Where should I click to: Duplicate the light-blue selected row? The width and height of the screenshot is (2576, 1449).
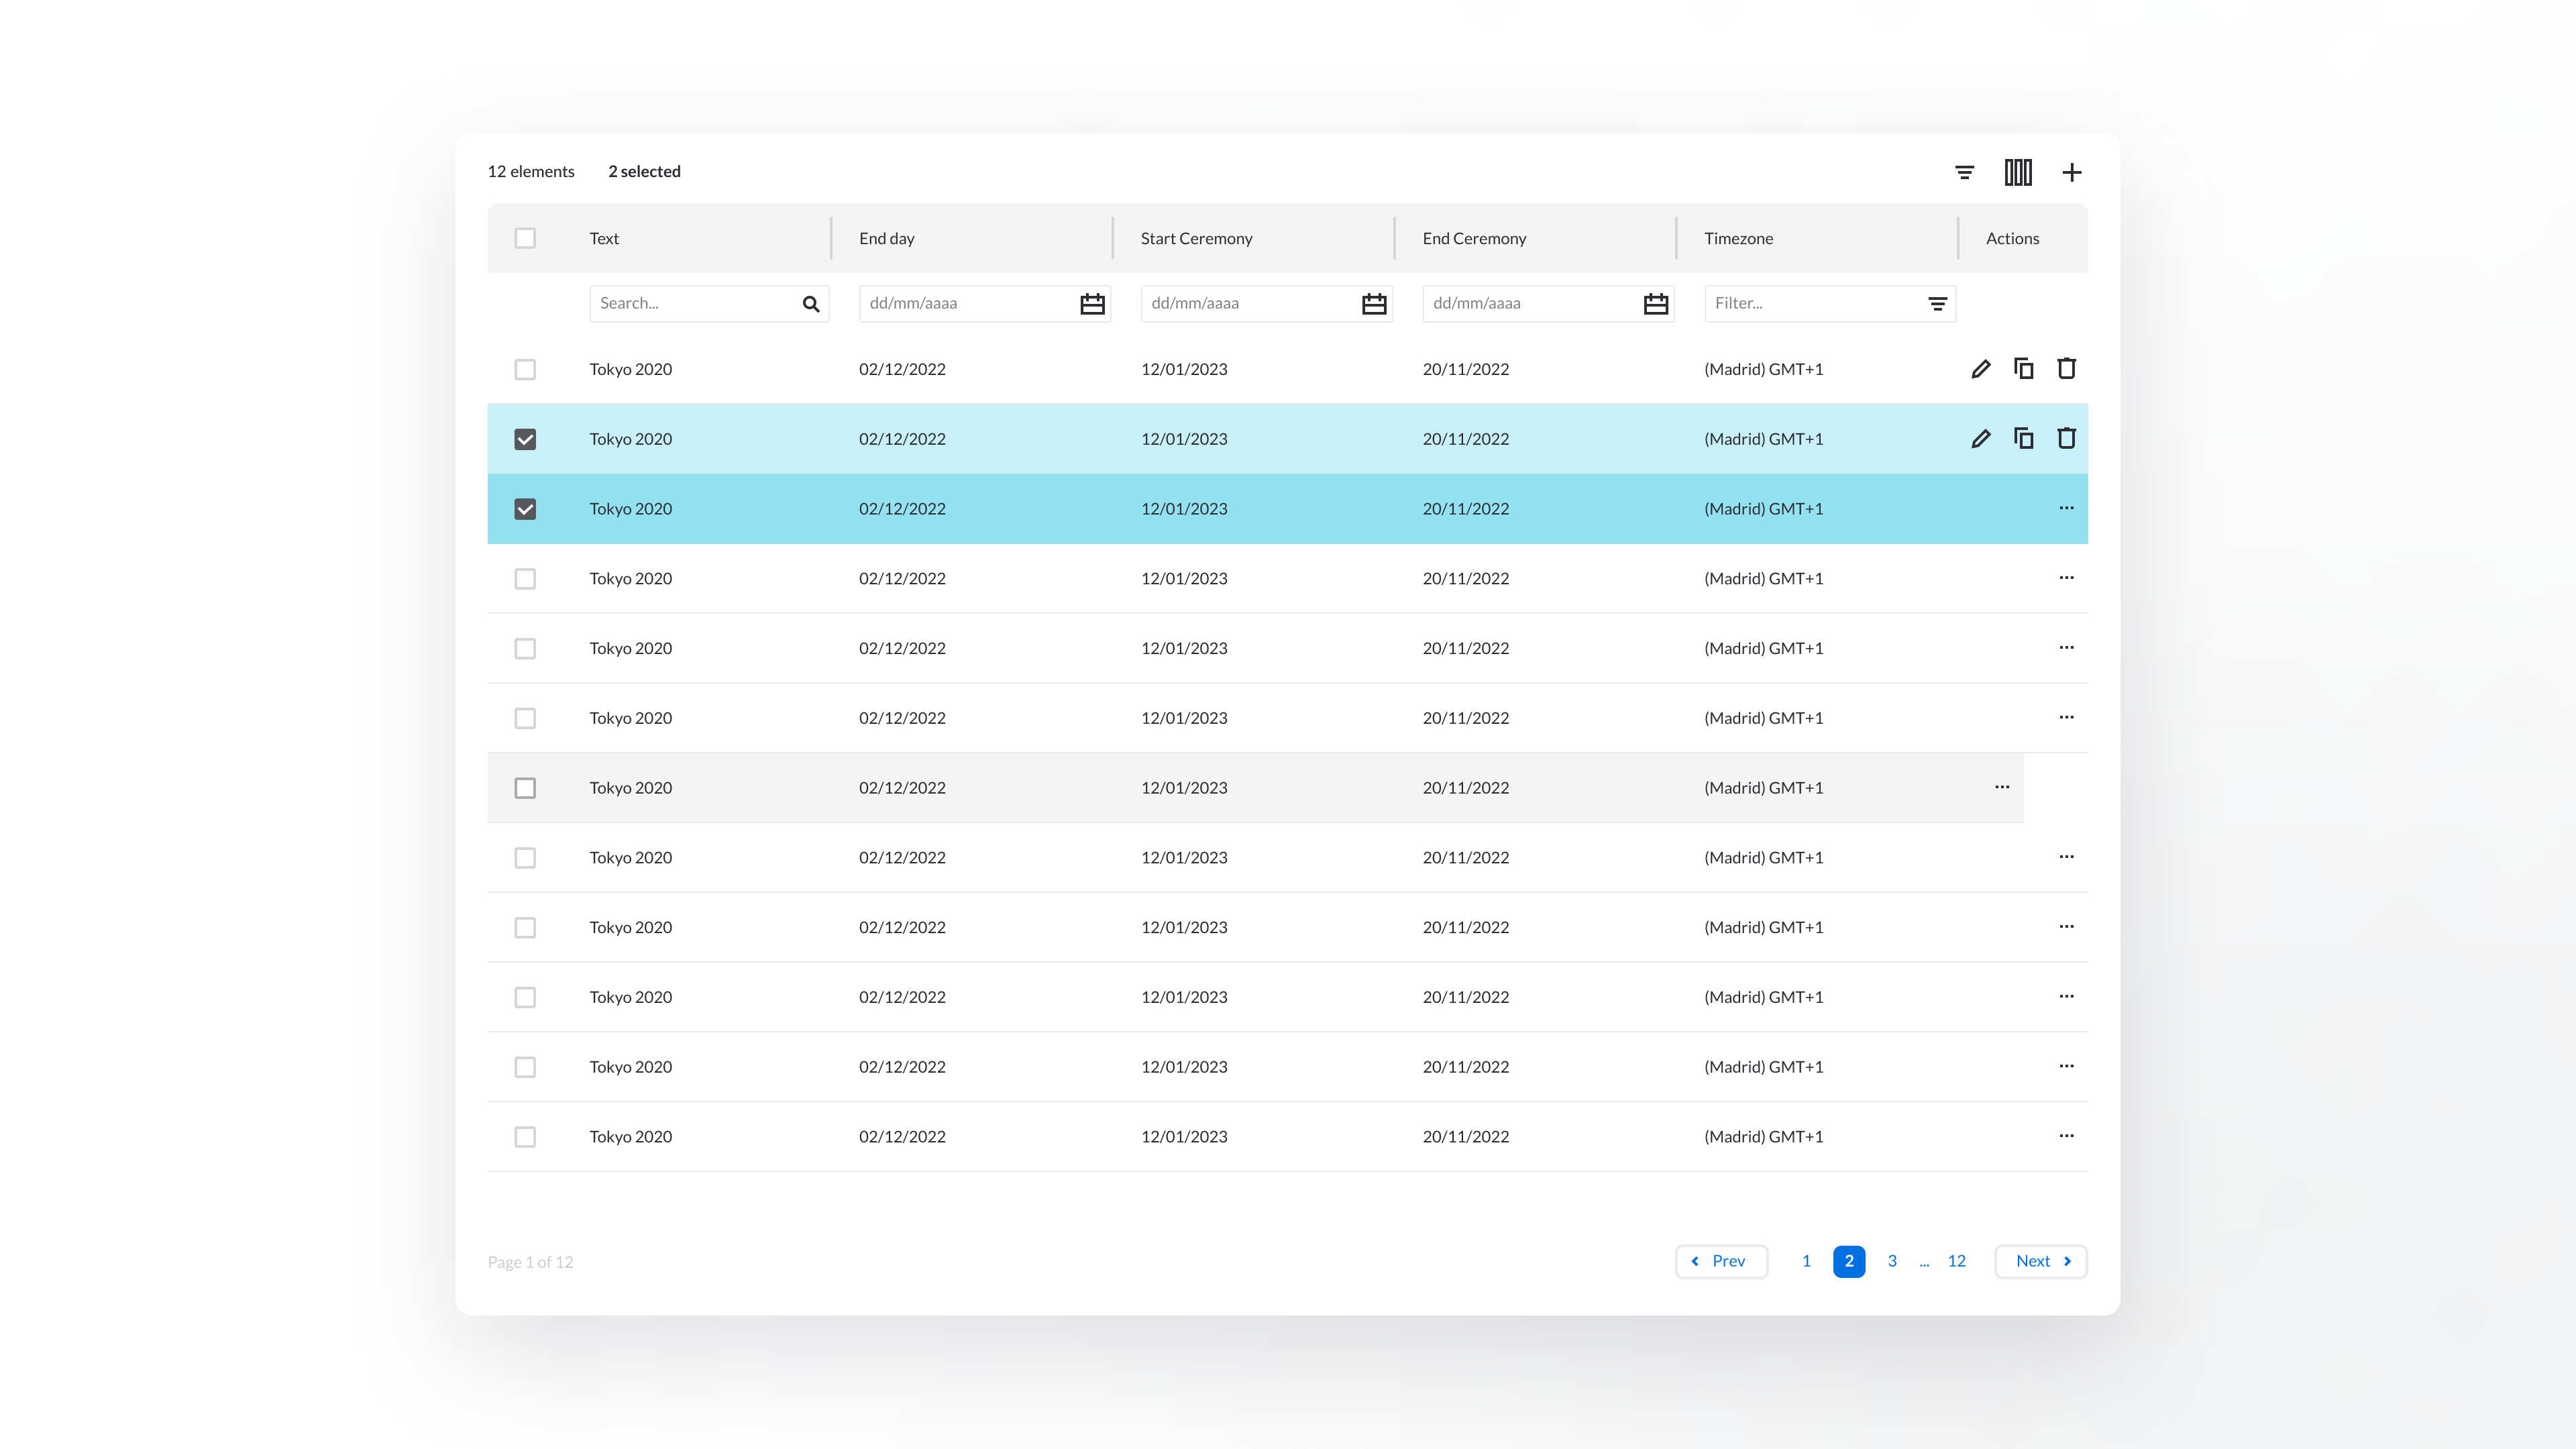point(2023,439)
